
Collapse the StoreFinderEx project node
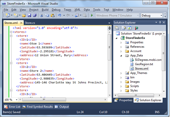coord(117,38)
